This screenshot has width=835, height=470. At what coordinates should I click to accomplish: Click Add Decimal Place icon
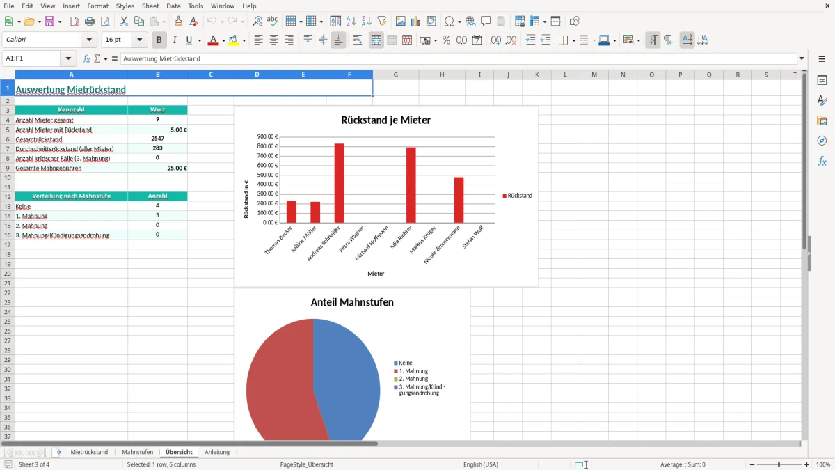(496, 40)
